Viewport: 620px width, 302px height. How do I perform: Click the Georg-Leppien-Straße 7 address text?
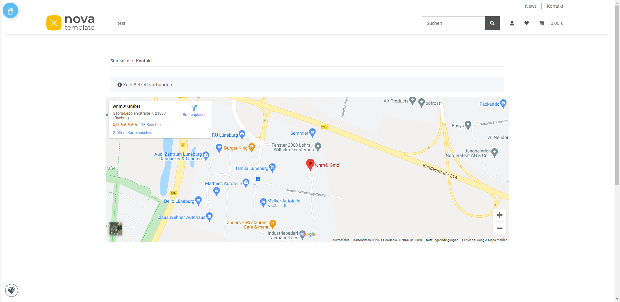click(x=139, y=116)
